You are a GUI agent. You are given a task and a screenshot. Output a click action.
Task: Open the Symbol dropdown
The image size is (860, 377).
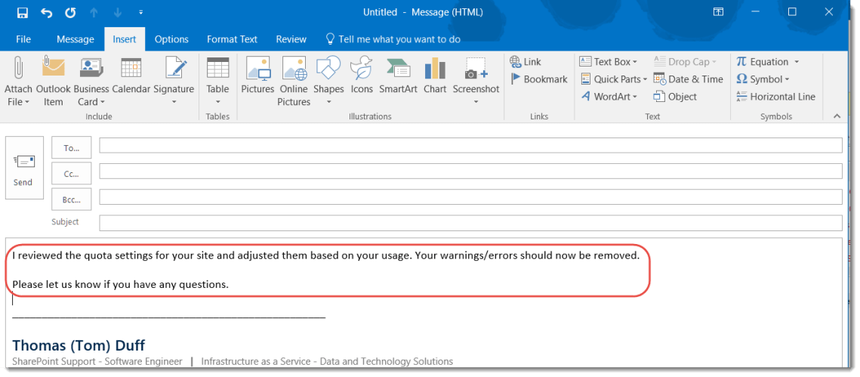tap(763, 79)
